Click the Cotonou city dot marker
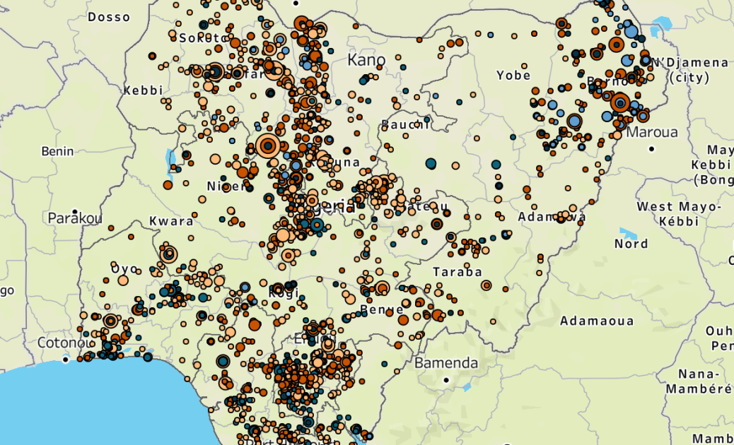The width and height of the screenshot is (734, 445). click(66, 360)
